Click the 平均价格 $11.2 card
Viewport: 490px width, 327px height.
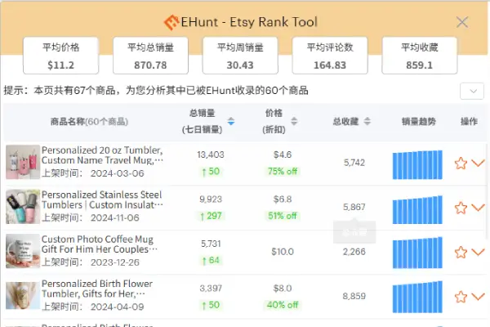pyautogui.click(x=61, y=56)
